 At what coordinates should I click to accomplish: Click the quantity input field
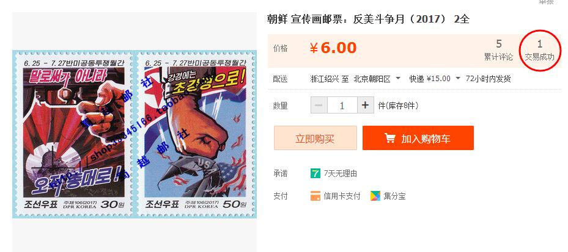(x=342, y=105)
